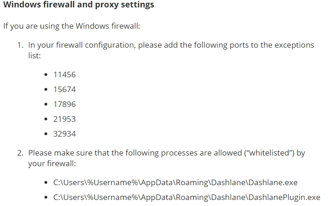Click "your firewall:" text ending step 2
This screenshot has width=328, height=206.
coord(52,163)
